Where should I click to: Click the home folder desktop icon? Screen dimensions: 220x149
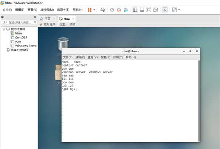click(58, 72)
